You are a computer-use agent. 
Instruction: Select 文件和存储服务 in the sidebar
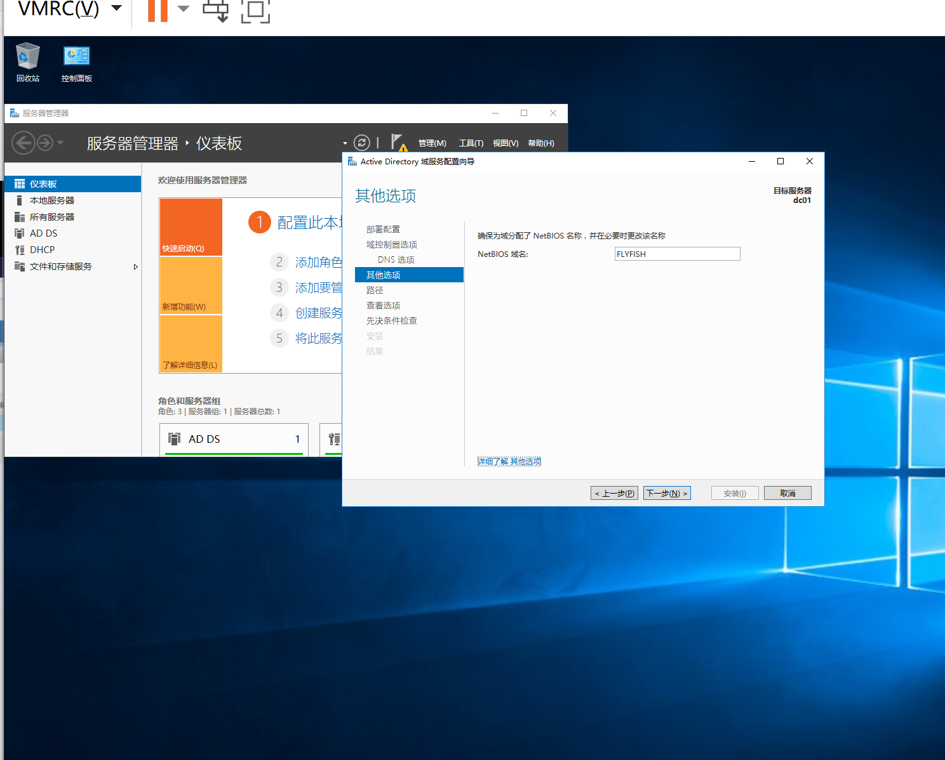click(72, 266)
